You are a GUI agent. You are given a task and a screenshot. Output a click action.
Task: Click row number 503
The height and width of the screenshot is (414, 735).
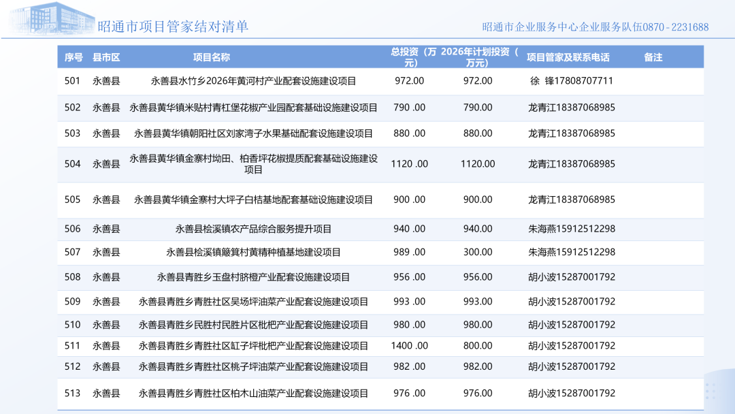pyautogui.click(x=72, y=133)
